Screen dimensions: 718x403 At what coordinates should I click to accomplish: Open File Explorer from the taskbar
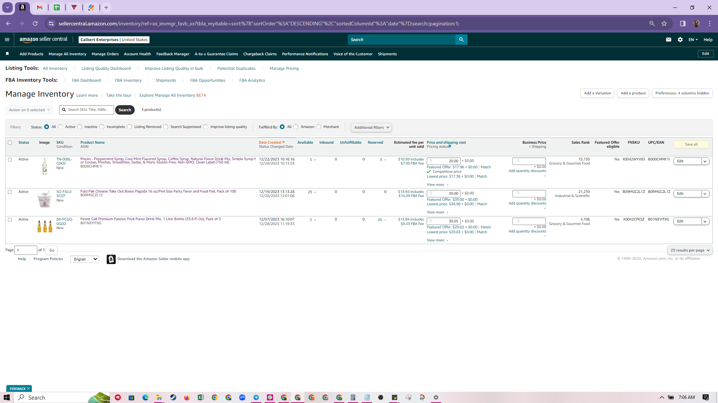(x=159, y=397)
